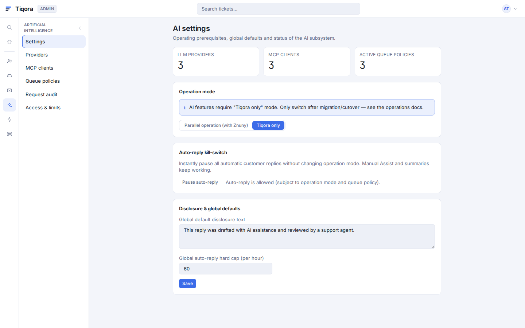Open the lightning bolt automation icon
525x328 pixels.
pyautogui.click(x=9, y=120)
